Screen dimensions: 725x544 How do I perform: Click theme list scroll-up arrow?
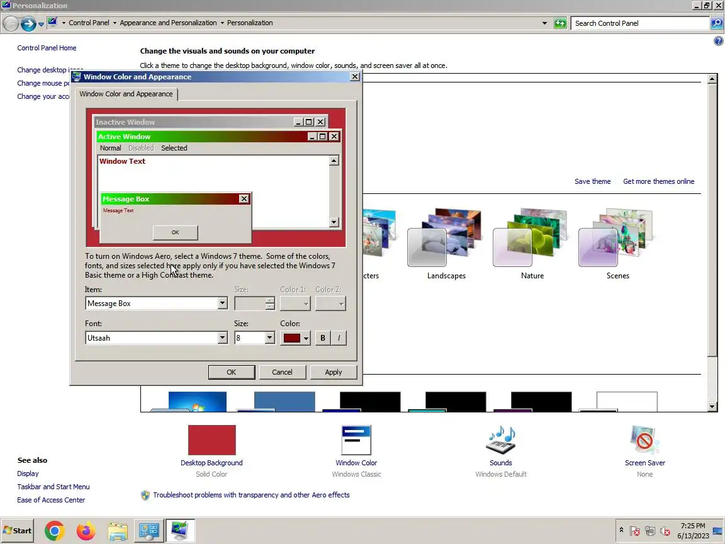pos(712,79)
